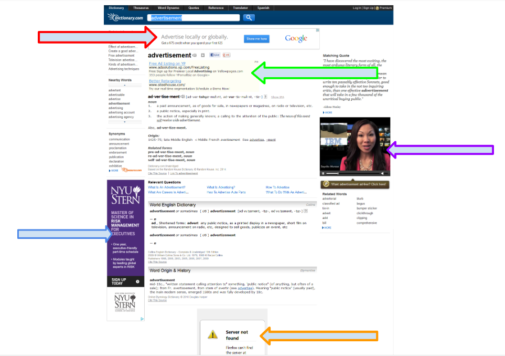The height and width of the screenshot is (356, 505).
Task: Click Cite This Source under main definition
Action: click(x=157, y=173)
